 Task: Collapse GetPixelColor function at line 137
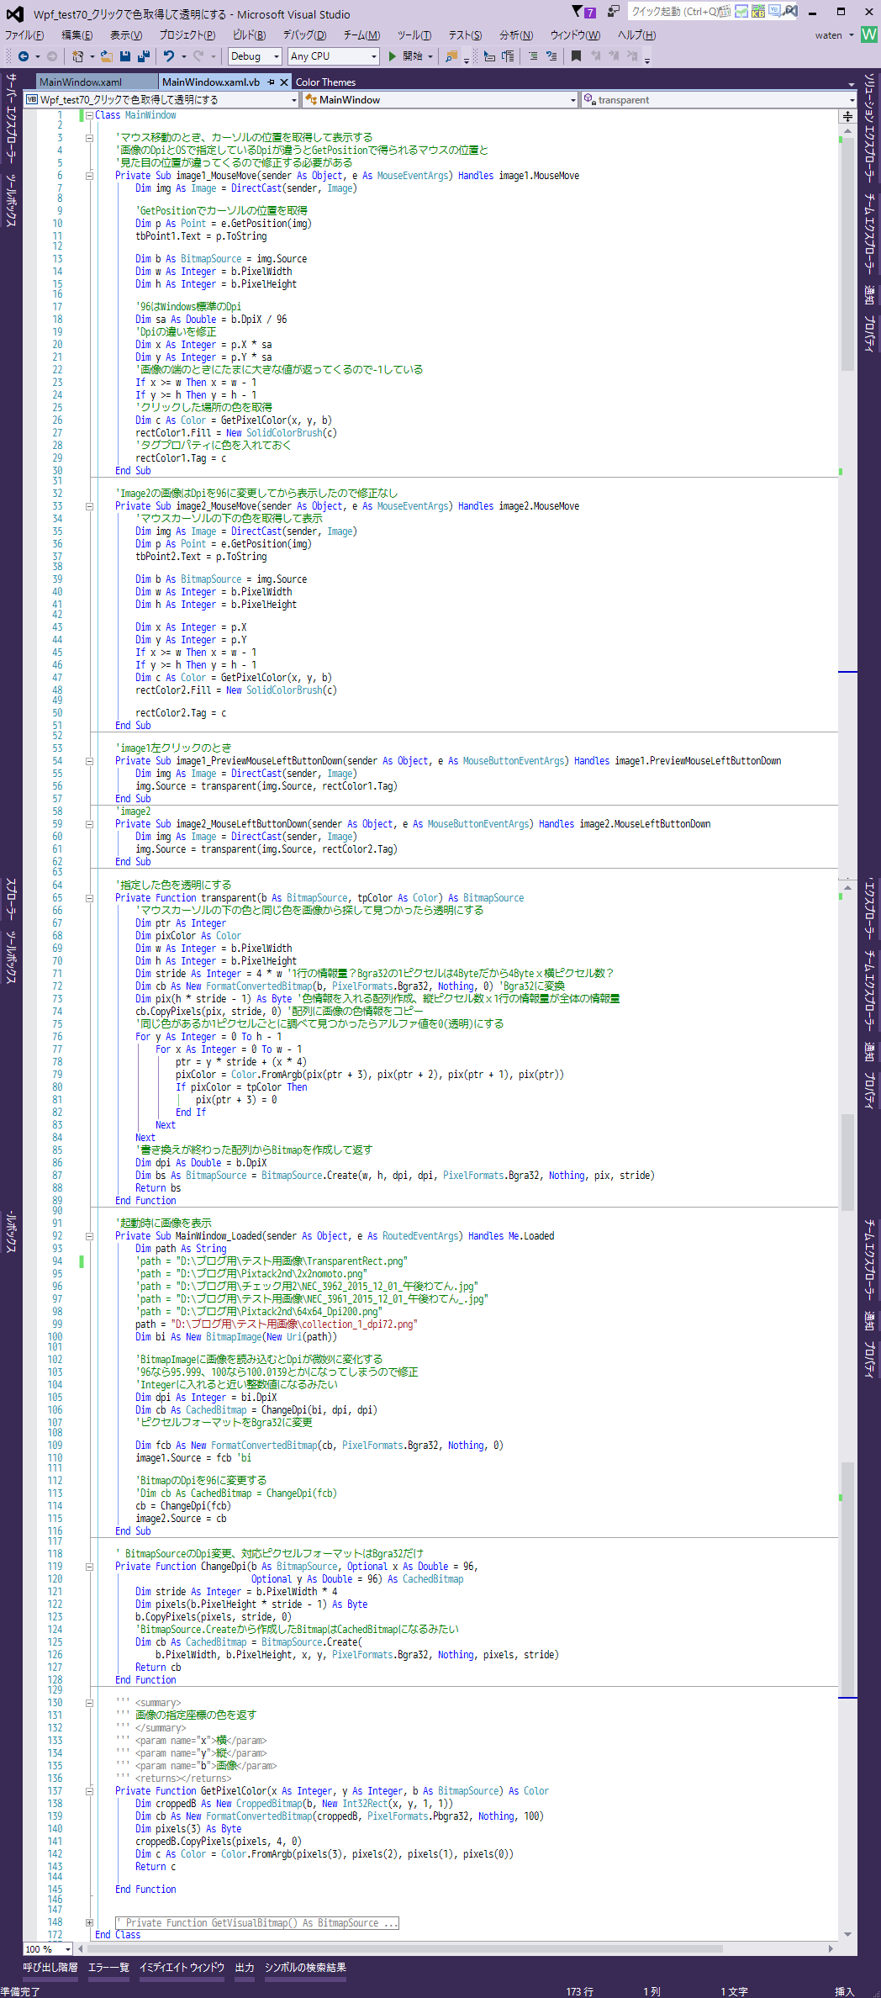pos(89,1791)
